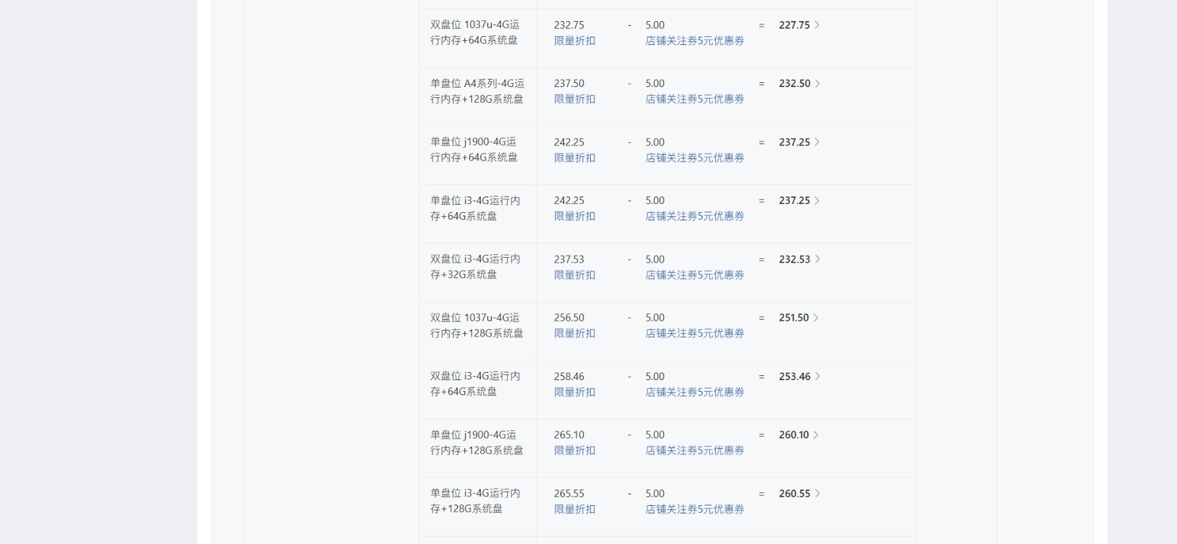Click chevron in the 单盘位 i3 64G row
Image resolution: width=1177 pixels, height=544 pixels.
coord(817,201)
